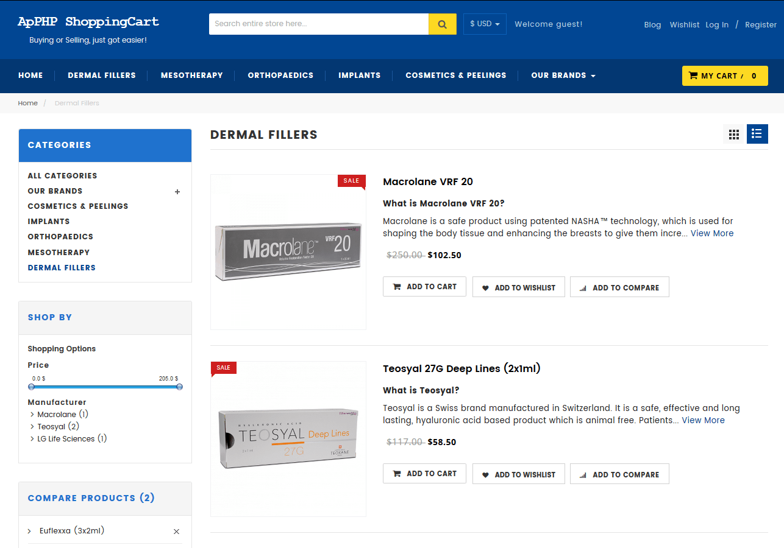Open Cosmetics & Peelings navigation menu item
784x548 pixels.
coord(456,76)
